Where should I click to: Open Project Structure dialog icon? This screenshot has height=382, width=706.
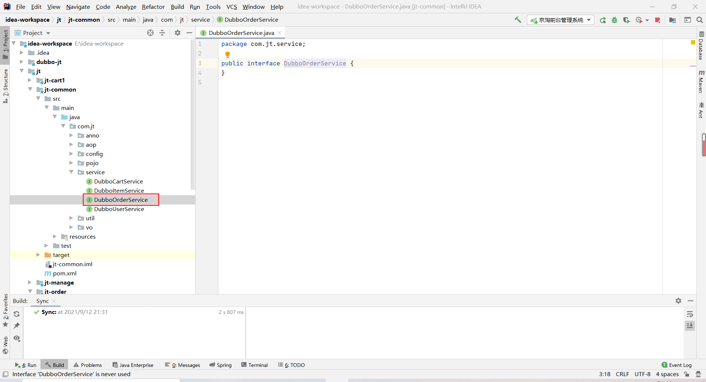673,20
